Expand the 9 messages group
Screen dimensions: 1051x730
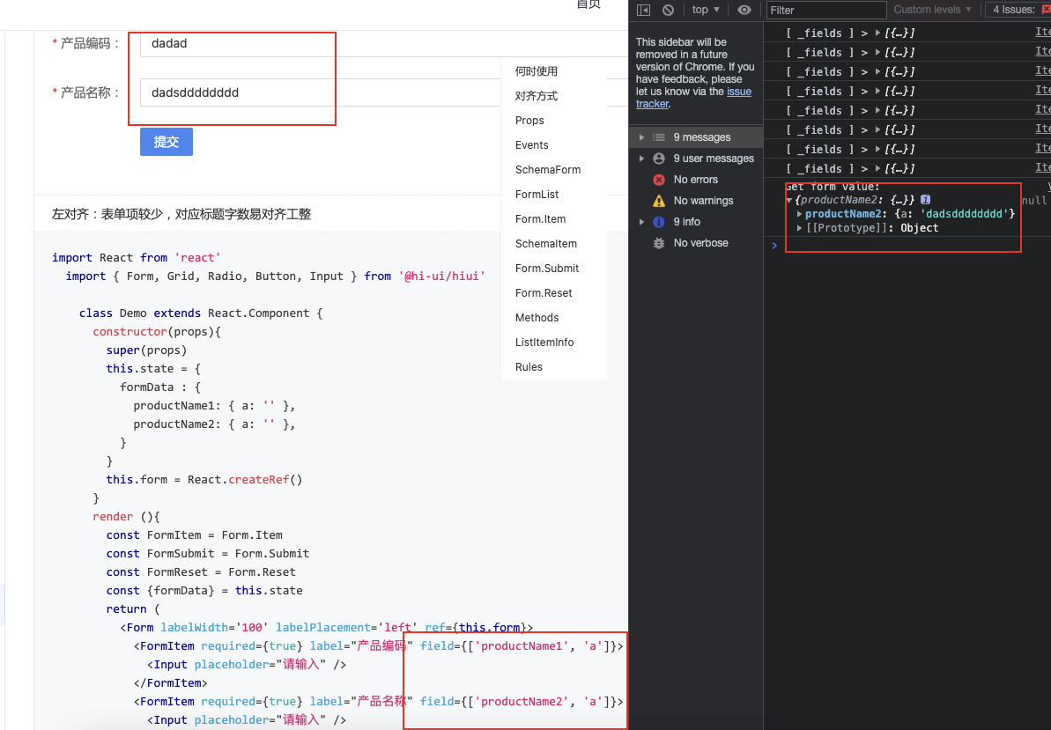(x=641, y=136)
